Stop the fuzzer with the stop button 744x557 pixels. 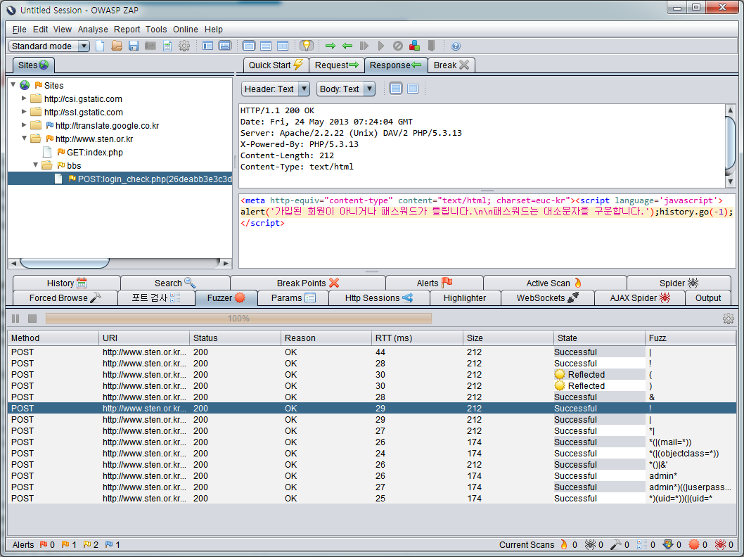click(x=32, y=319)
